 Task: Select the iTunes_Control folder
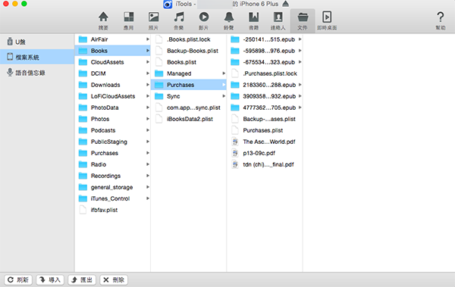pos(112,198)
